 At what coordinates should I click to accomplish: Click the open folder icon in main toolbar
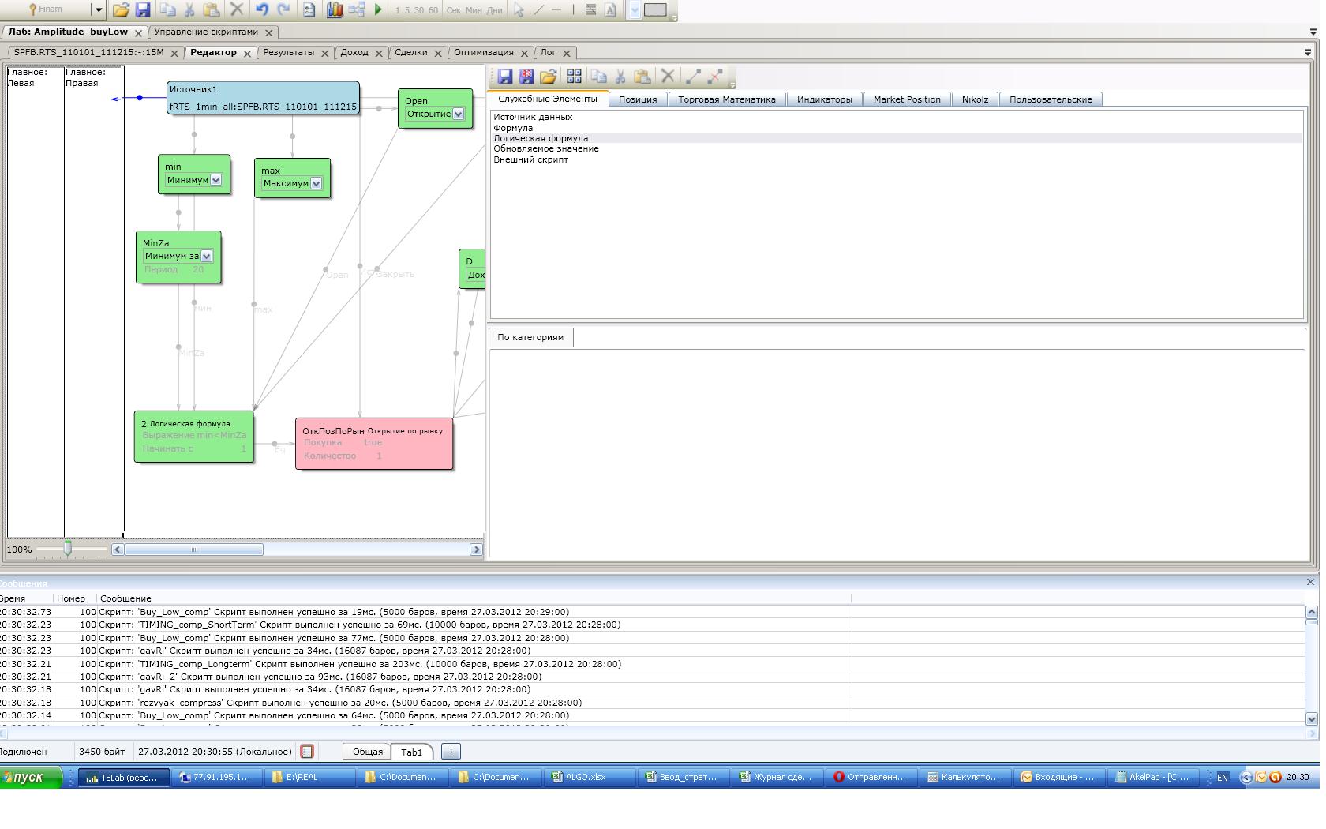121,10
